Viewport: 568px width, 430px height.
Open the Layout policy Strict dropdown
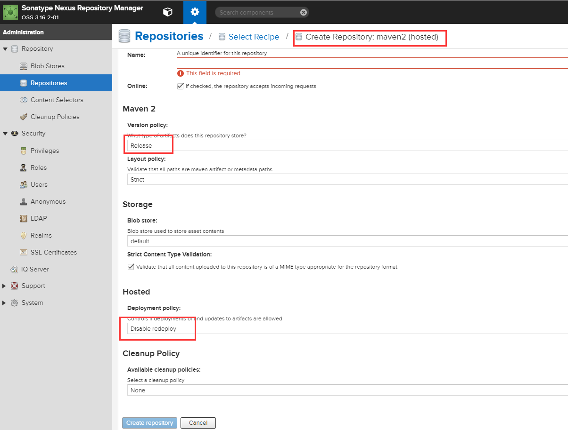pyautogui.click(x=347, y=180)
